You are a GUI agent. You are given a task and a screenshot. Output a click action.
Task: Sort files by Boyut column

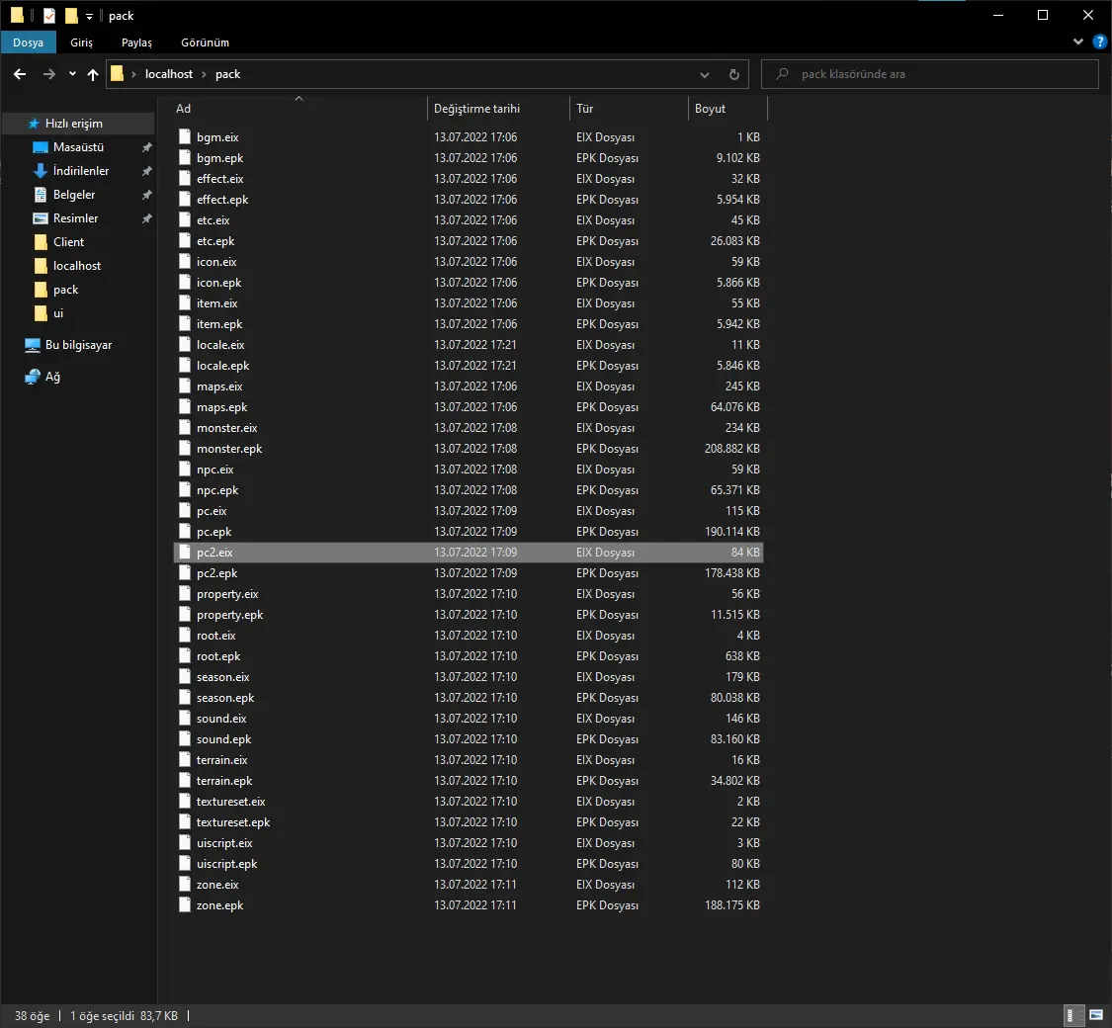point(710,109)
